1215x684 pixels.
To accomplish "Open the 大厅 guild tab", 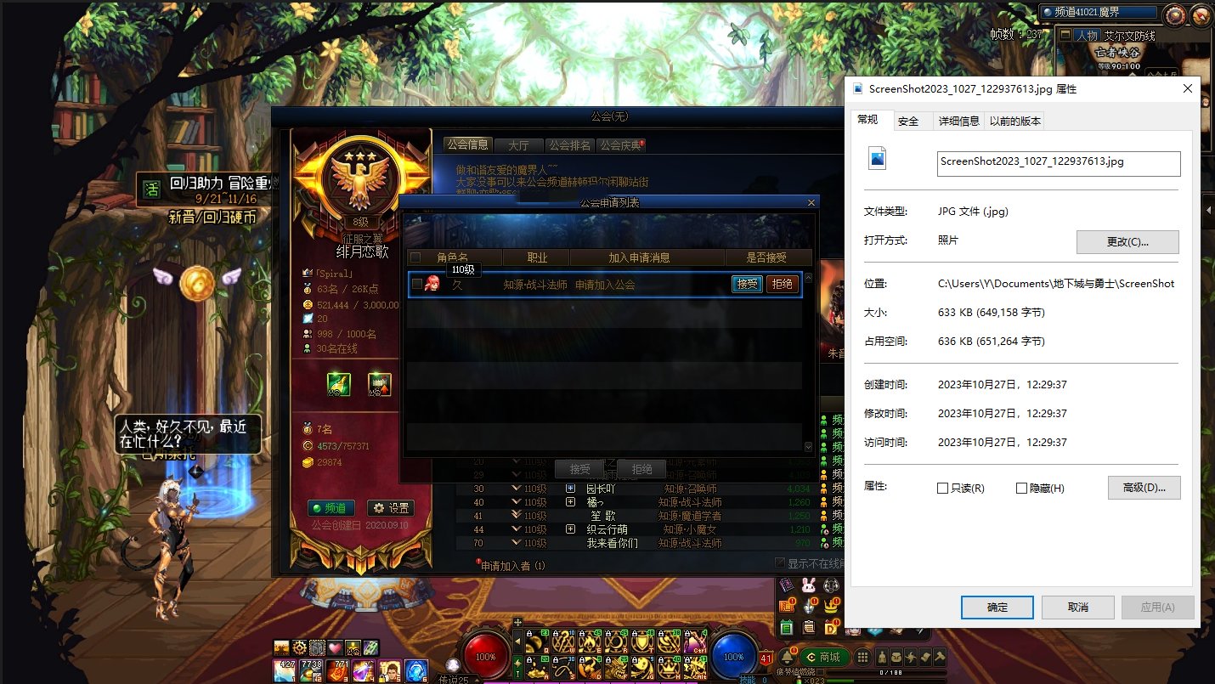I will pyautogui.click(x=518, y=145).
